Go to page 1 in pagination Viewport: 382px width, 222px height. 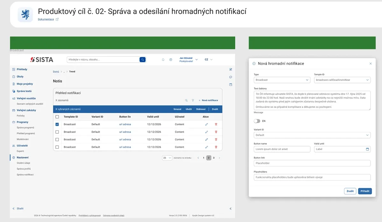tap(204, 158)
